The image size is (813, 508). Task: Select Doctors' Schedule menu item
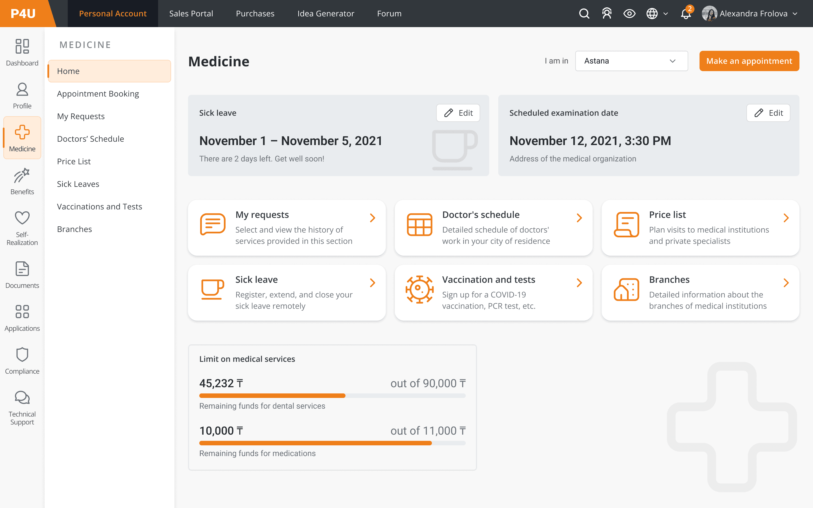click(90, 139)
